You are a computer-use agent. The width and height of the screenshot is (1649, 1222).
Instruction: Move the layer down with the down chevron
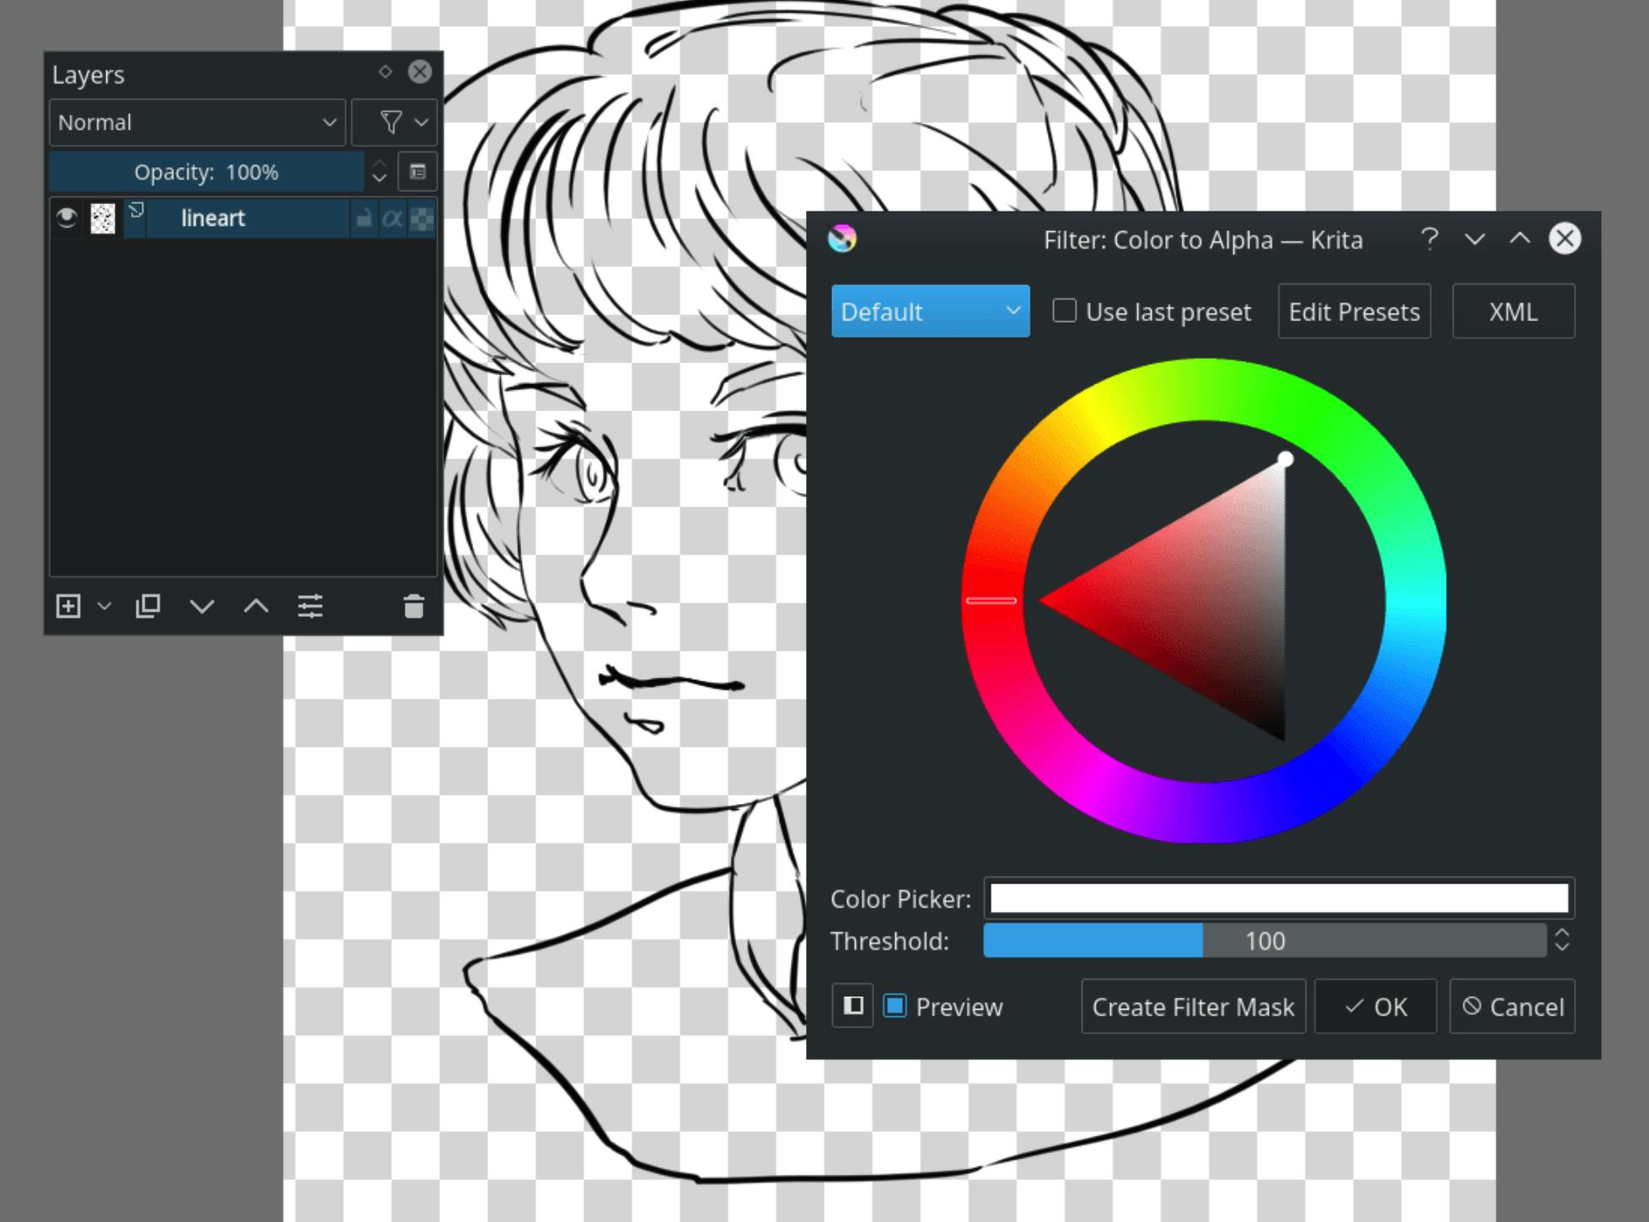(202, 606)
